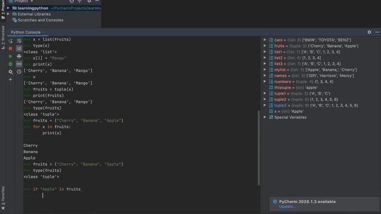Expand the tuple1 variable
Image resolution: width=381 pixels, height=214 pixels.
(265, 93)
